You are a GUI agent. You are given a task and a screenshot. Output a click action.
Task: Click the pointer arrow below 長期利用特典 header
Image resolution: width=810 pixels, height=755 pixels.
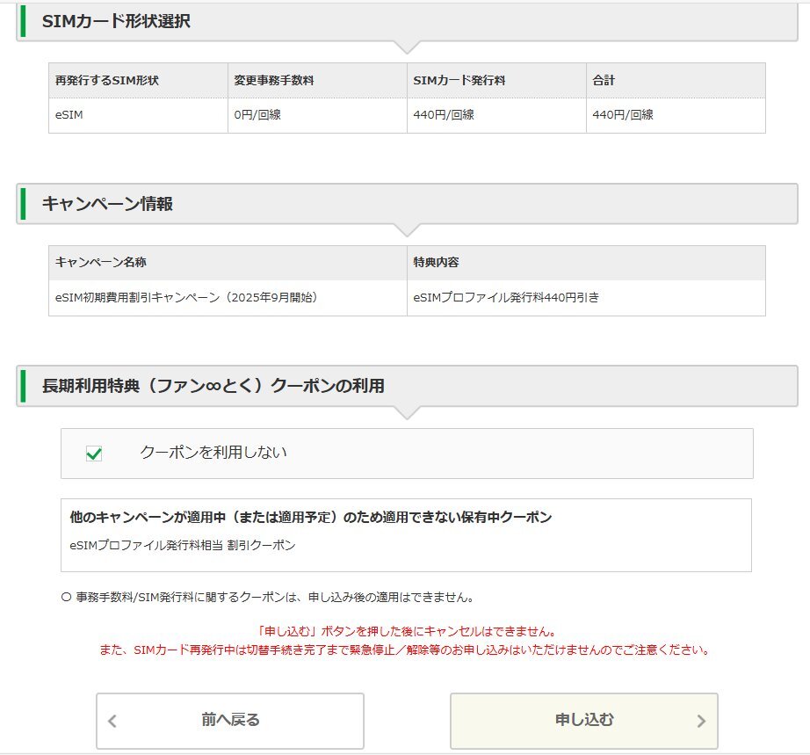pyautogui.click(x=407, y=412)
